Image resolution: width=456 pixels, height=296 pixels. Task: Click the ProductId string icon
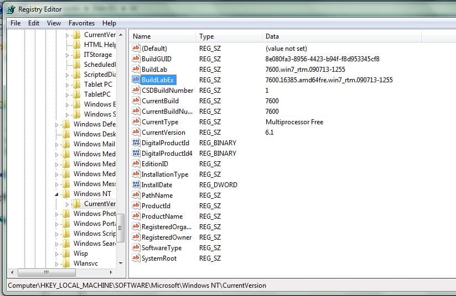click(136, 205)
